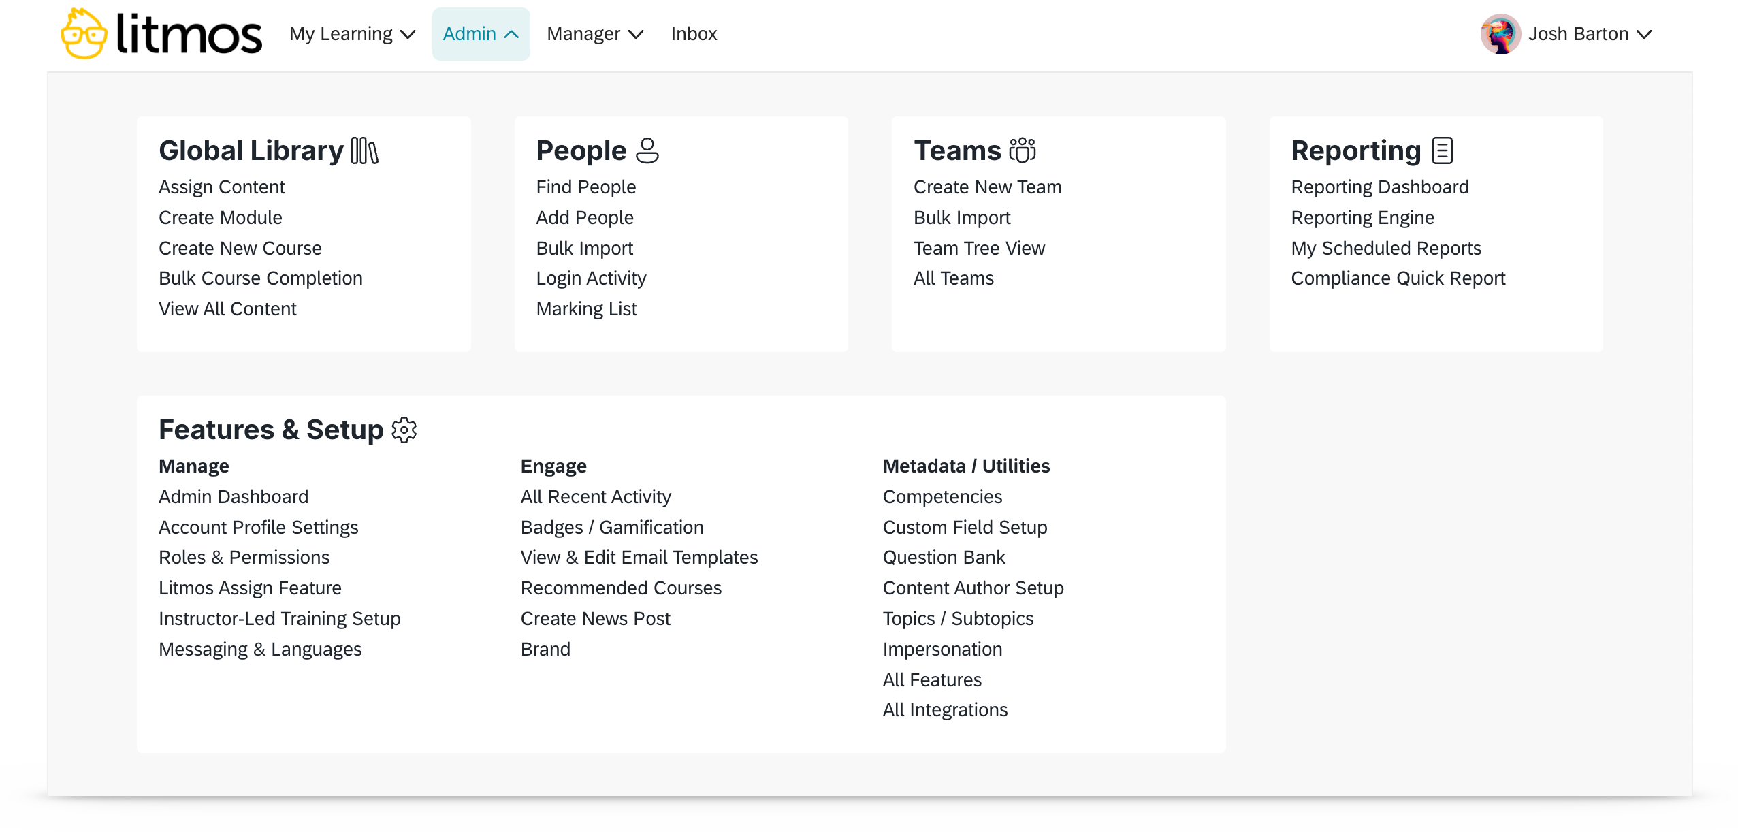Select Create Module

[x=220, y=217]
